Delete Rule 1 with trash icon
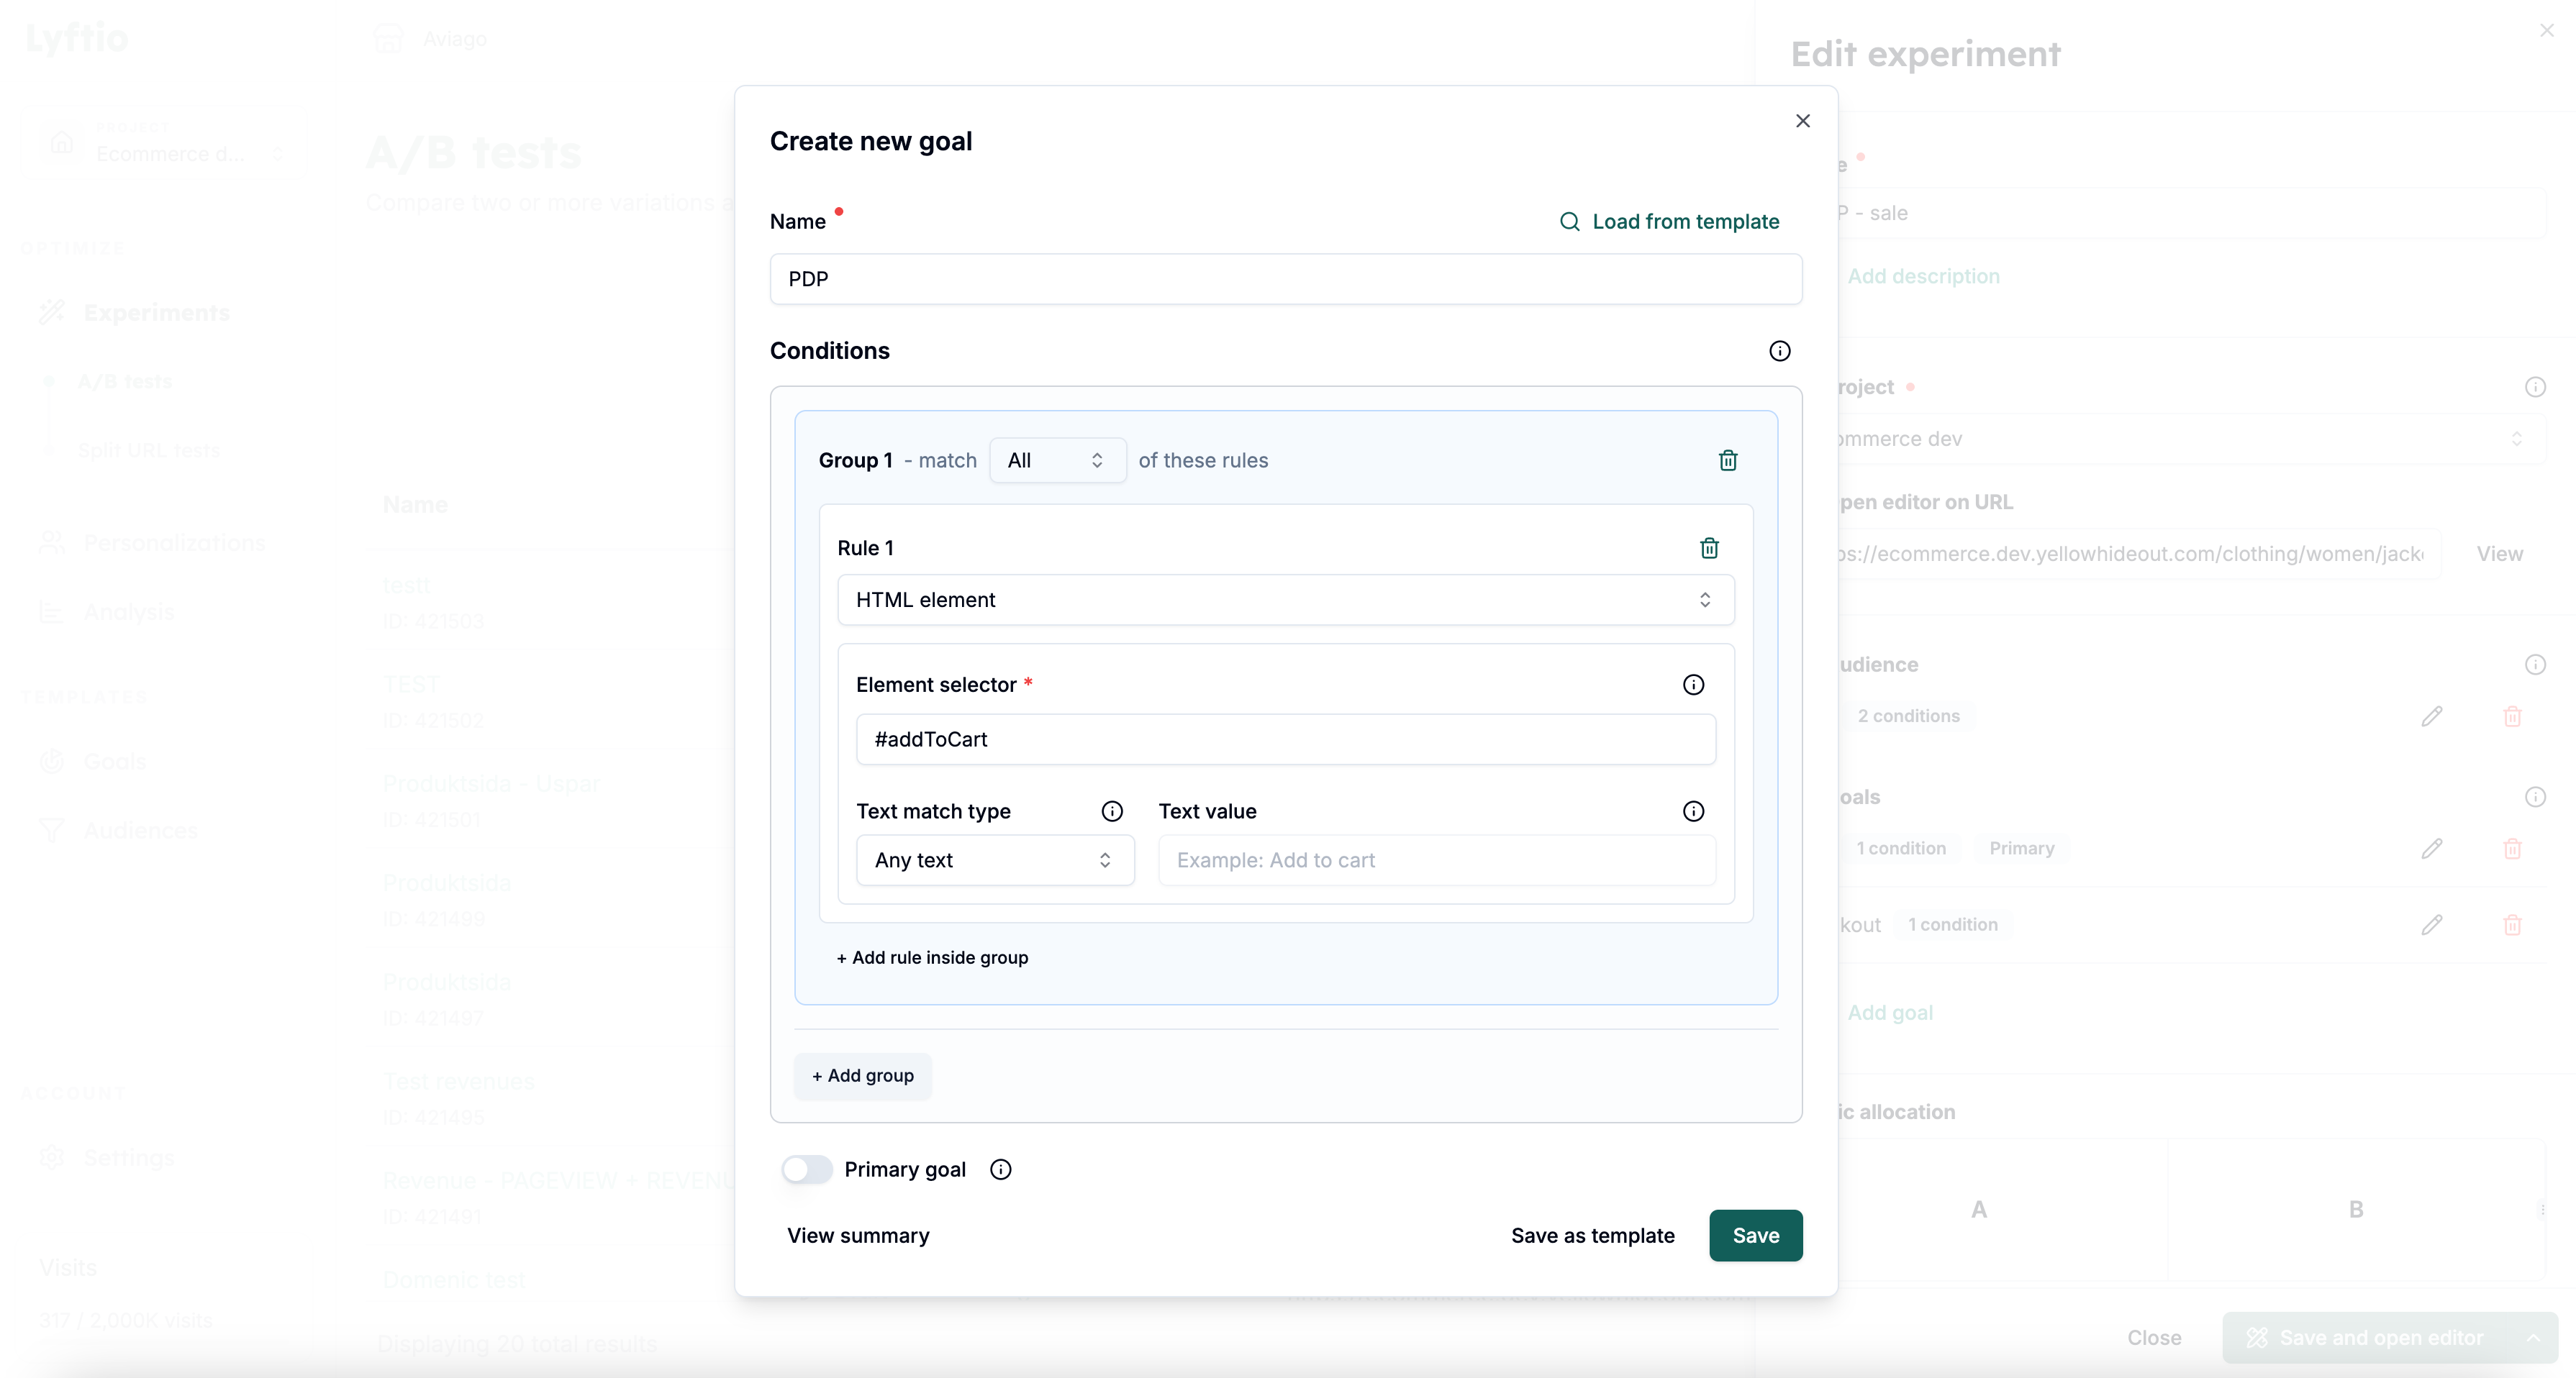This screenshot has height=1378, width=2576. point(1709,547)
